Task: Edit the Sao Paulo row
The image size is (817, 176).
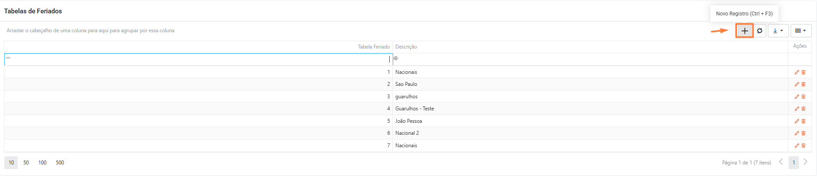Action: coord(797,85)
